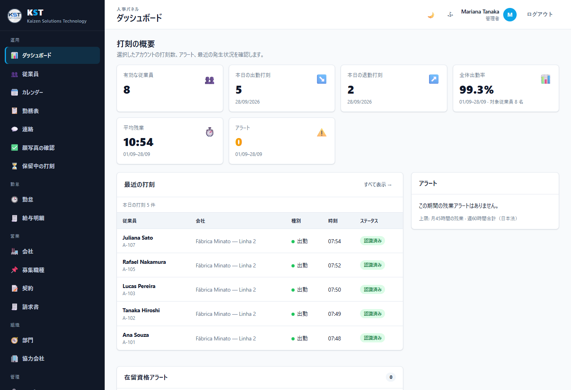Open the 連絡 messages section
Screen dimensions: 571x390
(52, 129)
